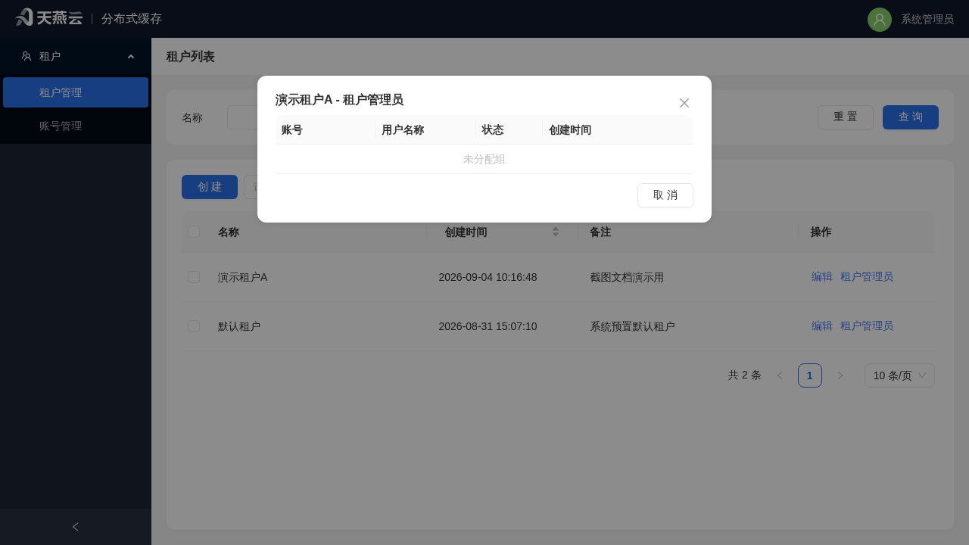The width and height of the screenshot is (969, 545).
Task: Go to previous page arrow
Action: coord(780,375)
